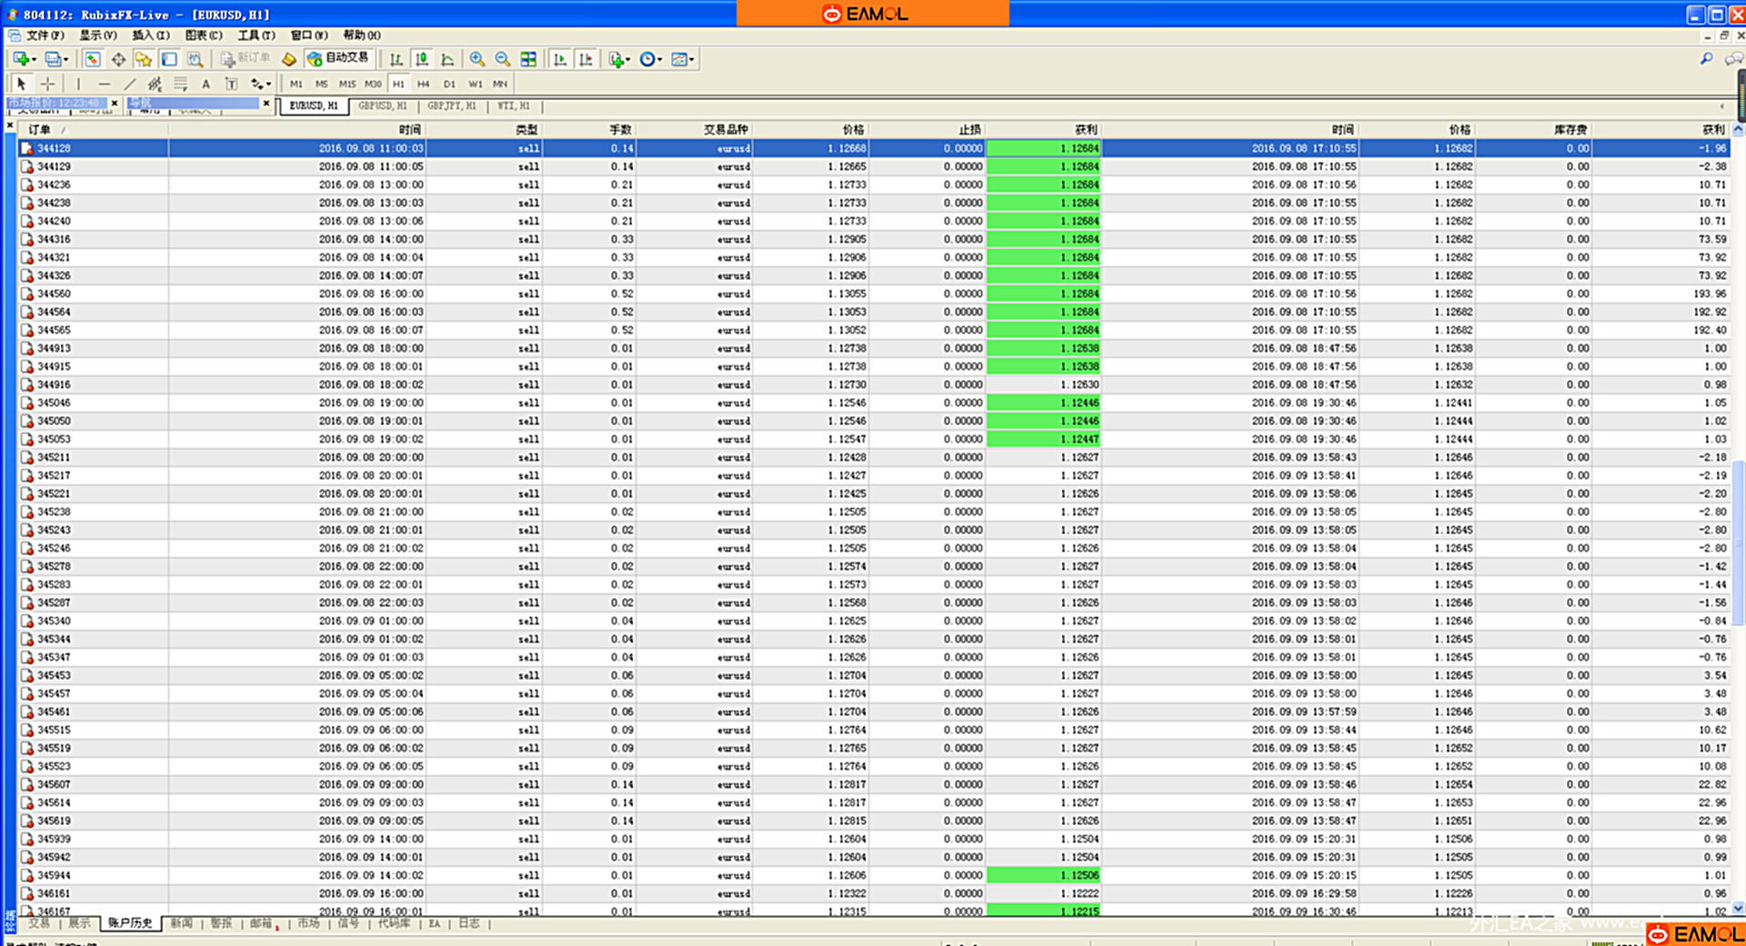Select the crosshair cursor tool

point(47,84)
